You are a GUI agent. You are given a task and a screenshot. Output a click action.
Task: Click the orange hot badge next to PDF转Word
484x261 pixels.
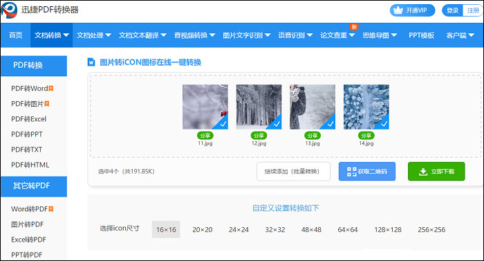pyautogui.click(x=51, y=89)
